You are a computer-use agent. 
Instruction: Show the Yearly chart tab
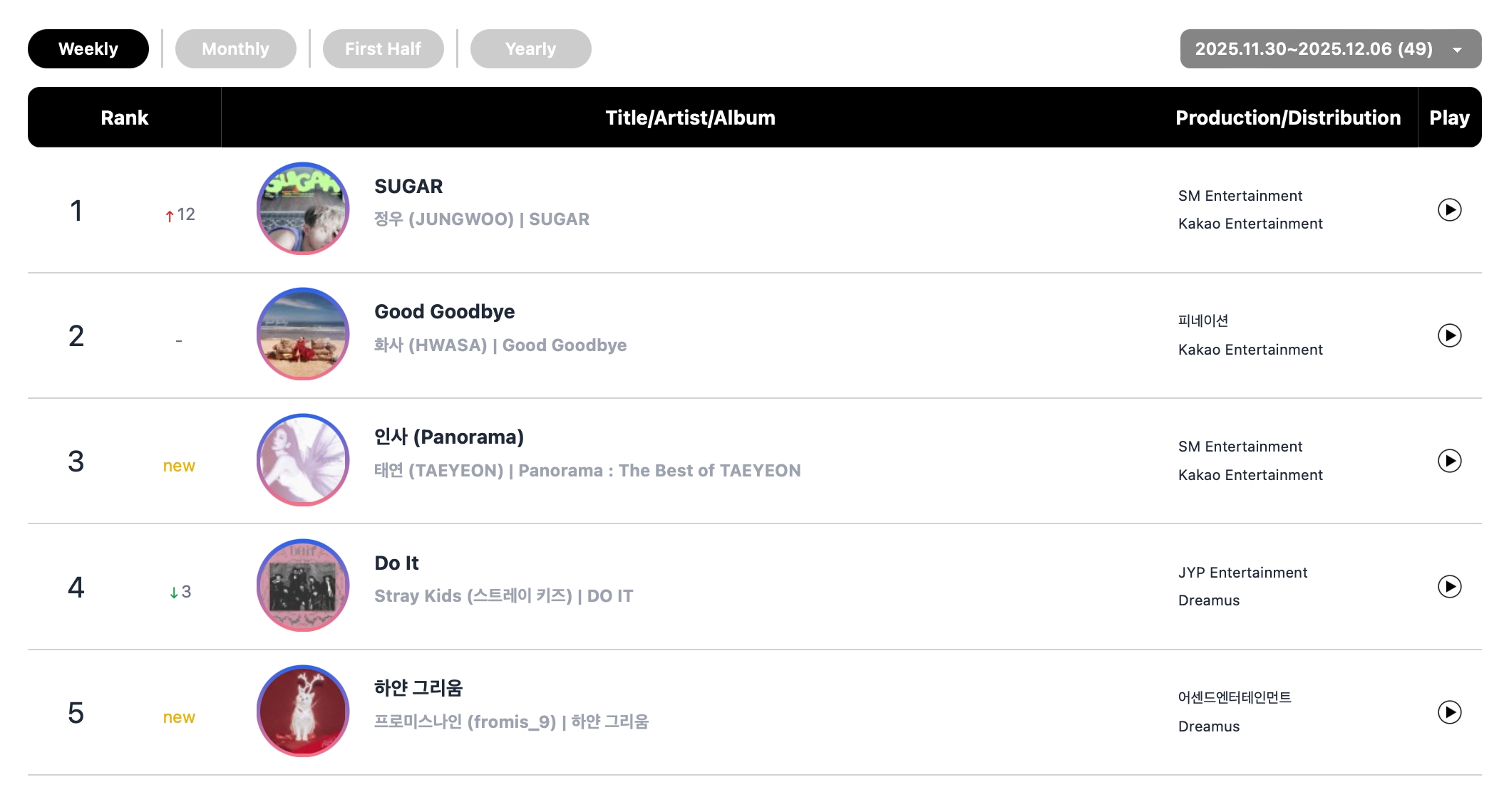click(530, 49)
